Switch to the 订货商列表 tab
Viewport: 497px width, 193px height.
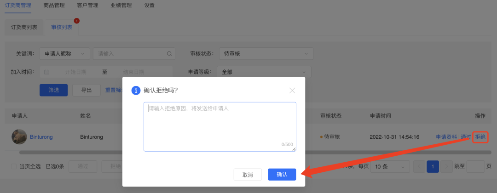pos(24,27)
